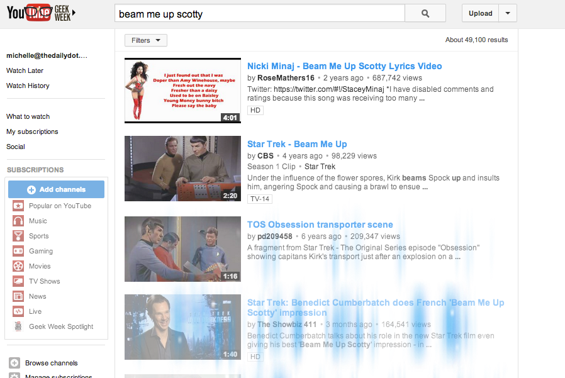
Task: Click the Browse channels plus icon
Action: (14, 363)
